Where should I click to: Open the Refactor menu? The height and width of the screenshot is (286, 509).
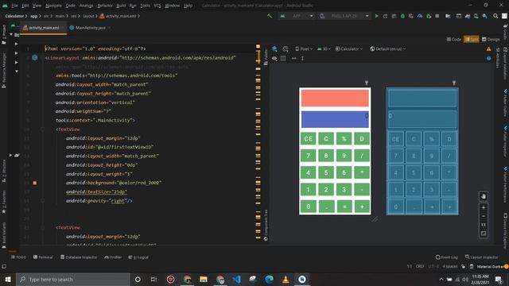click(105, 6)
